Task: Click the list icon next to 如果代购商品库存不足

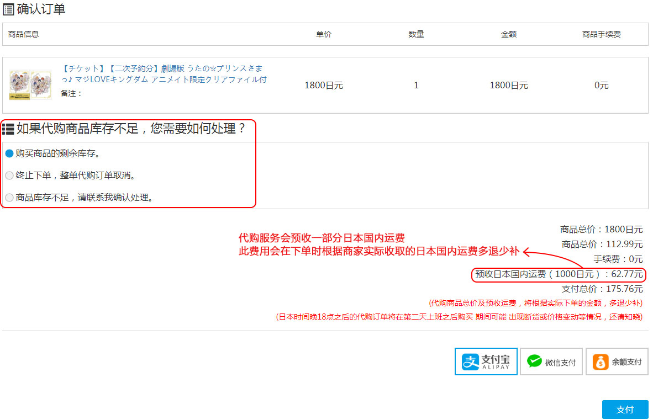Action: tap(8, 129)
